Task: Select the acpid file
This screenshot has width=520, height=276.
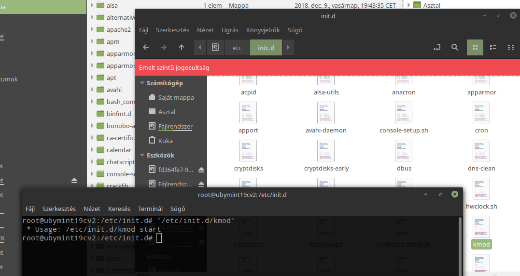Action: pos(248,92)
